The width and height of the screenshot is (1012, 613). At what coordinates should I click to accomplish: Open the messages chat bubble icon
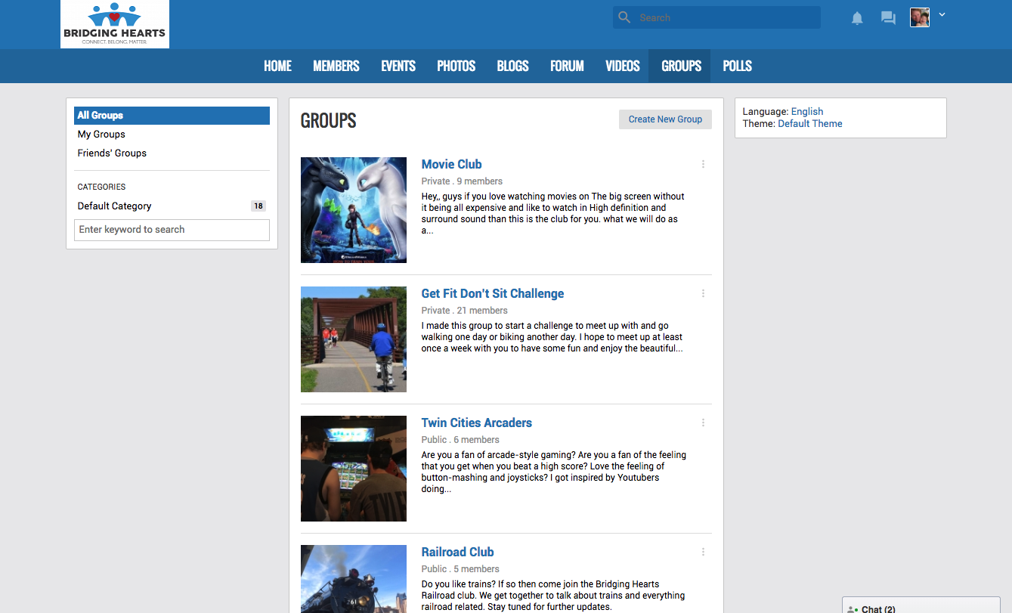[x=888, y=18]
